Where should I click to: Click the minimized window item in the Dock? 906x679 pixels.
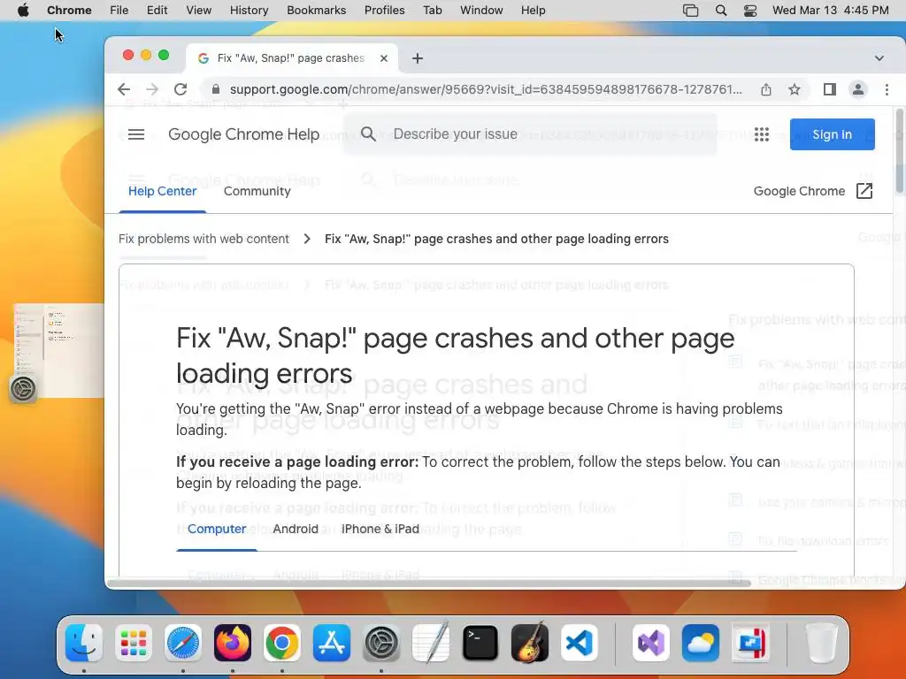[750, 643]
